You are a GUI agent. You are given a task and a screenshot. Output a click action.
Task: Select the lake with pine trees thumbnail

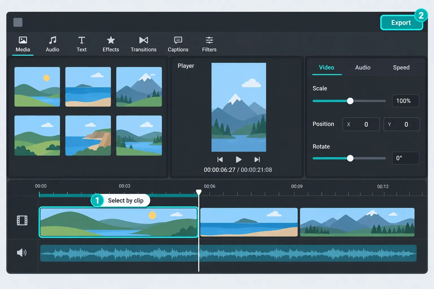pyautogui.click(x=139, y=135)
